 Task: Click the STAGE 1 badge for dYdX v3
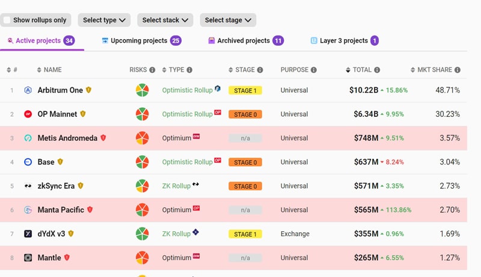coord(245,234)
